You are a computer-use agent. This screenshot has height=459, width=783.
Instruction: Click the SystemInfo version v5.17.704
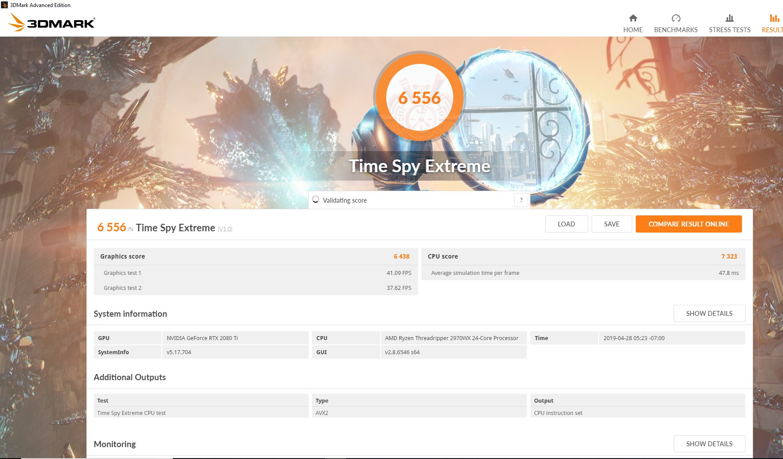(x=179, y=352)
